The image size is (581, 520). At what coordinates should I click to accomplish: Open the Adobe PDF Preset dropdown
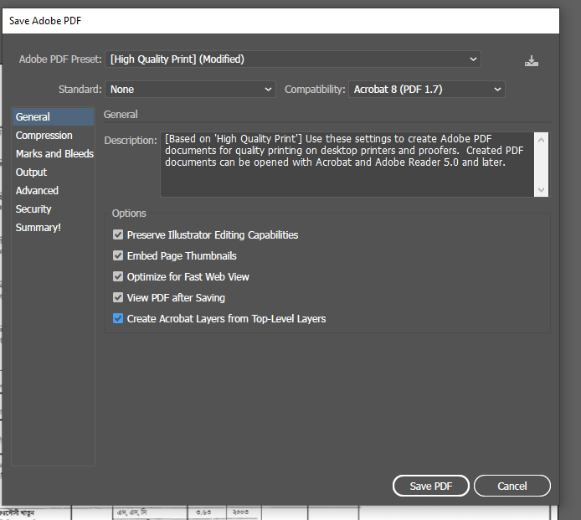point(293,59)
